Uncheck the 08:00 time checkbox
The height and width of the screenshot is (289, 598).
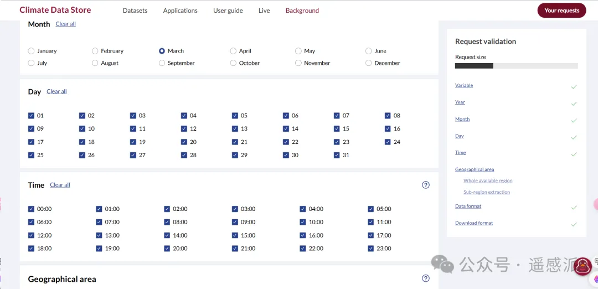pos(167,222)
